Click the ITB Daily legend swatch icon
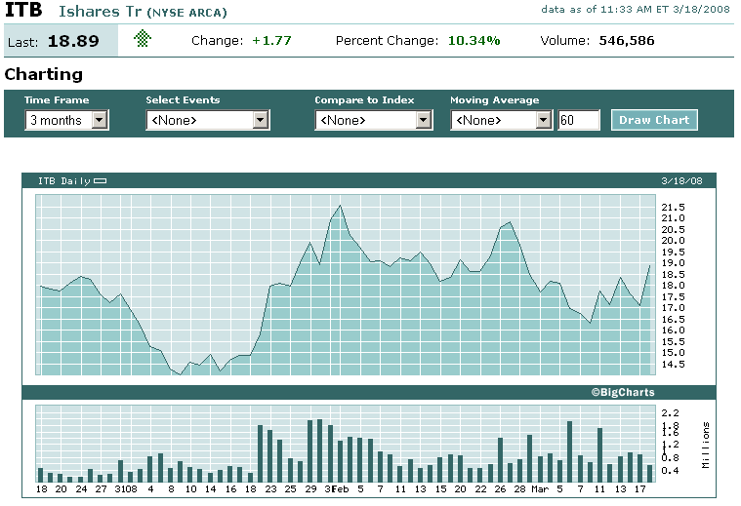This screenshot has width=741, height=506. (100, 181)
